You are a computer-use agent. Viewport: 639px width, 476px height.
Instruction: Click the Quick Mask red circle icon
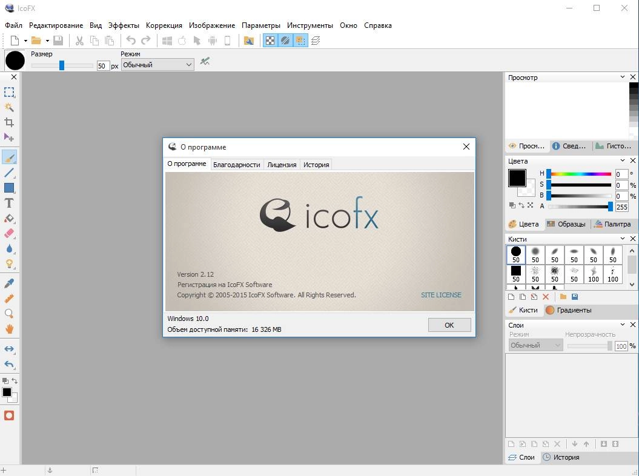pos(9,415)
